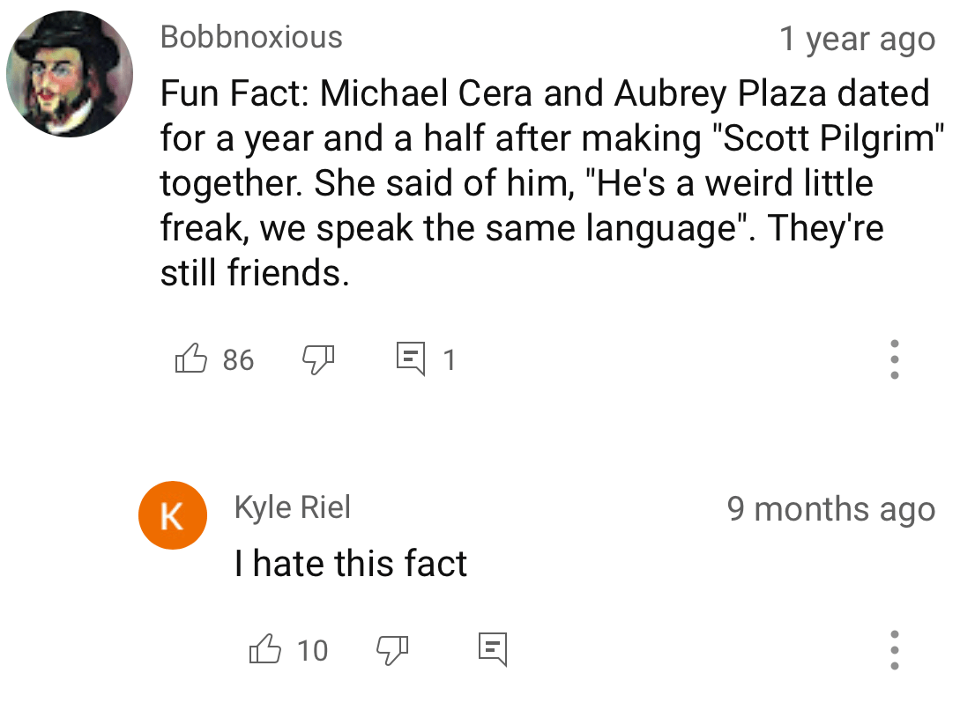975x710 pixels.
Task: Give thumbs up to Kyle Riel's reply
Action: [x=265, y=650]
